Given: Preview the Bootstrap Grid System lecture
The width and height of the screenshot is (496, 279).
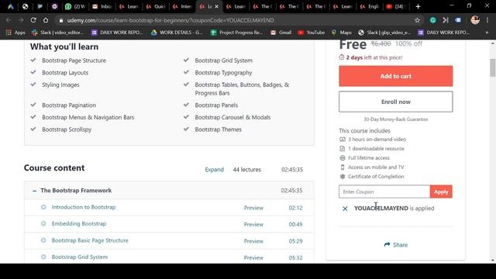Looking at the screenshot, I should pos(253,257).
